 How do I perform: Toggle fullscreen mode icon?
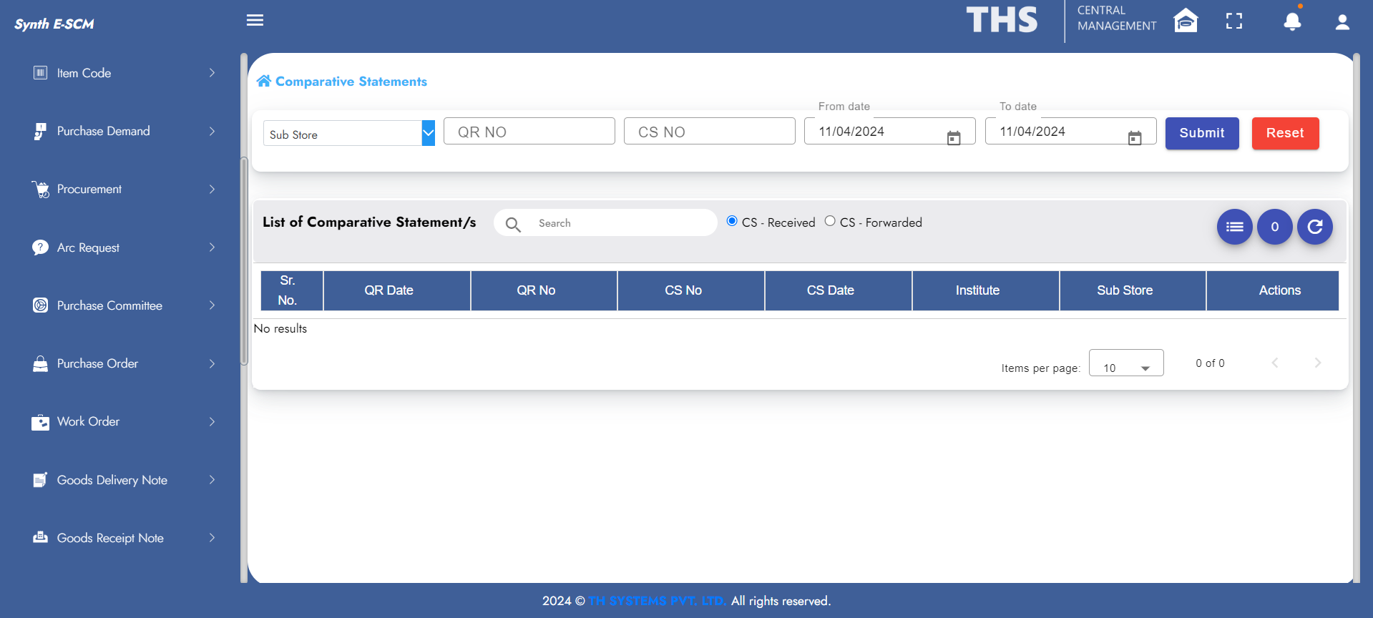click(x=1233, y=21)
